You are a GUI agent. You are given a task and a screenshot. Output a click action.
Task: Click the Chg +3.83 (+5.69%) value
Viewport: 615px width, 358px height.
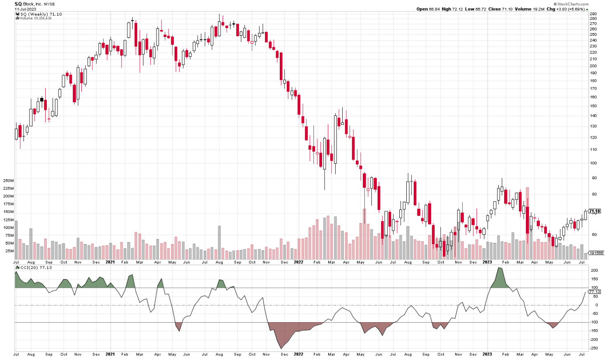point(565,9)
